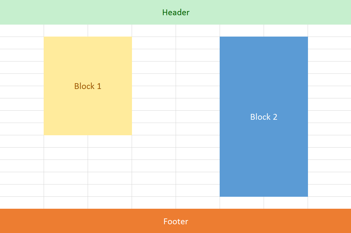The width and height of the screenshot is (351, 233).
Task: Select empty cell directly below Block 2's left column
Action: click(x=242, y=203)
